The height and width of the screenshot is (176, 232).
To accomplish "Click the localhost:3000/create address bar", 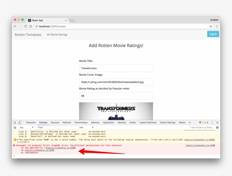I will pos(124,26).
